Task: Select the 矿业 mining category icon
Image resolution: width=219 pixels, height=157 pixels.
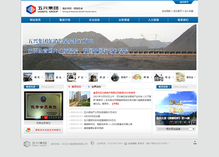Action: point(71,77)
